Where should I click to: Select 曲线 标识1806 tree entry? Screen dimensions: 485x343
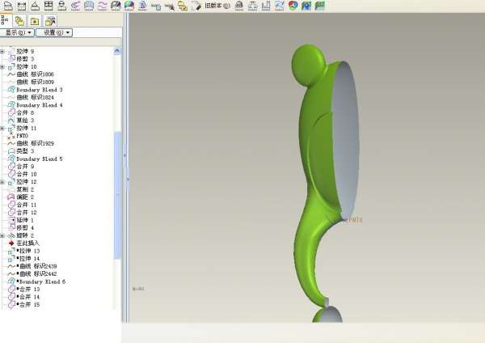(35, 74)
